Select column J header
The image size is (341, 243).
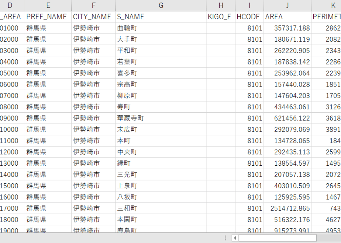287,6
